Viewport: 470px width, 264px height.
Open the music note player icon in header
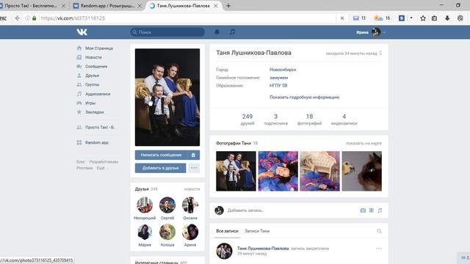pos(232,32)
